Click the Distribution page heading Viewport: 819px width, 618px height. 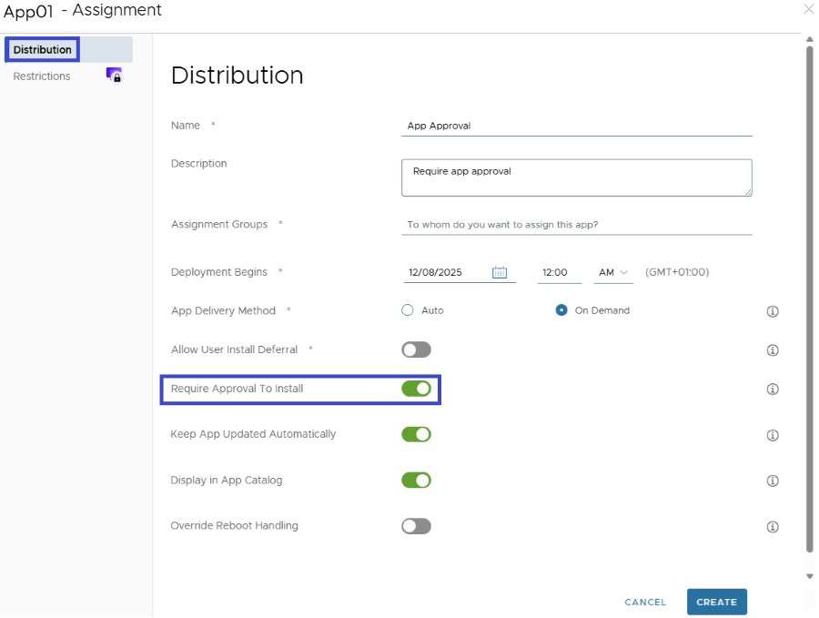[x=238, y=76]
